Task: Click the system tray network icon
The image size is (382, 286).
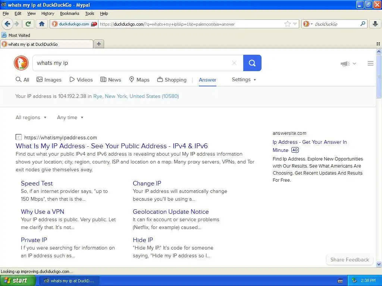Action: click(x=354, y=281)
